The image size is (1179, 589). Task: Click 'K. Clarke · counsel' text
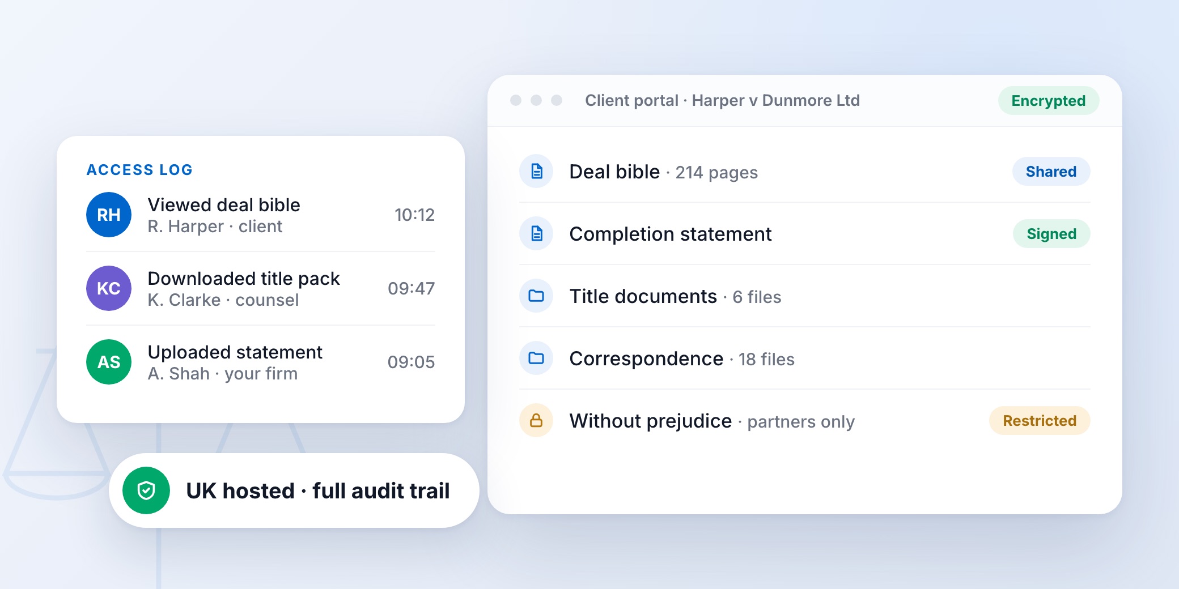click(223, 300)
